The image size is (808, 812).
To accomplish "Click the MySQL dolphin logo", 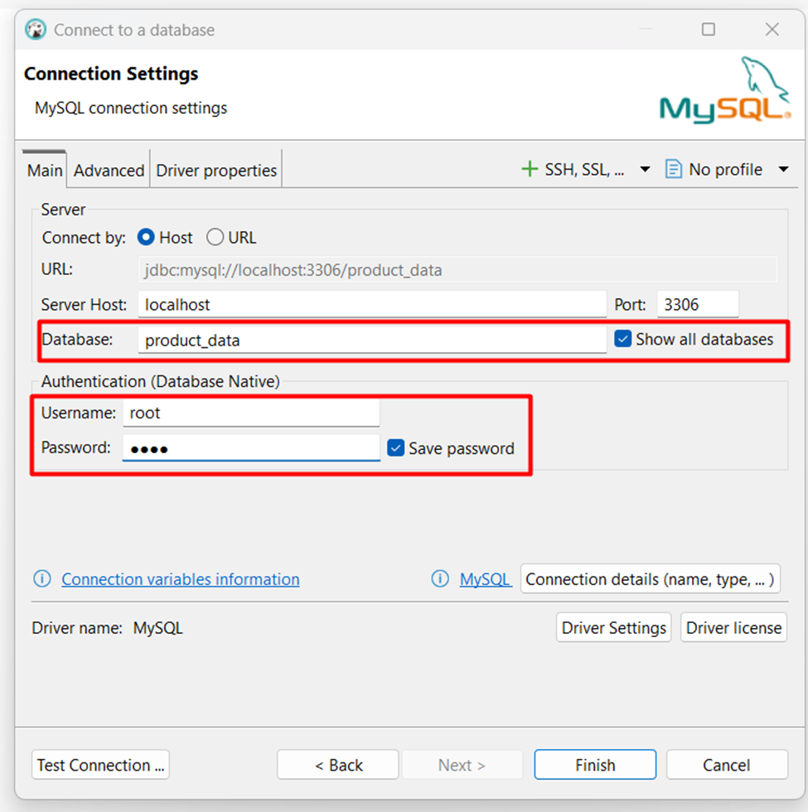I will pyautogui.click(x=725, y=89).
